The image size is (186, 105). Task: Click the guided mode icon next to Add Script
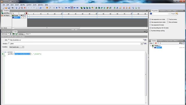click(x=11, y=34)
